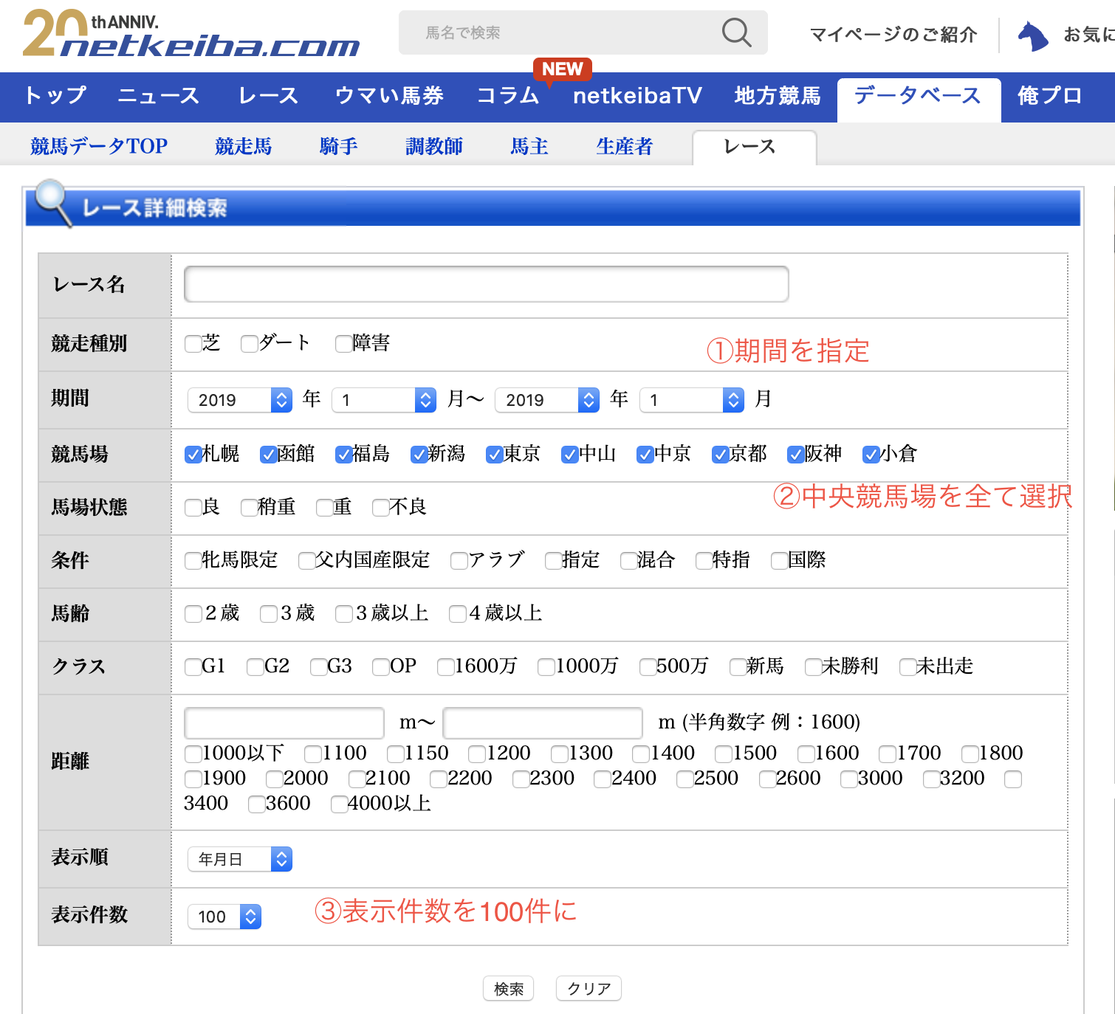This screenshot has width=1115, height=1014.
Task: Focus the minimum distance input field
Action: click(x=284, y=722)
